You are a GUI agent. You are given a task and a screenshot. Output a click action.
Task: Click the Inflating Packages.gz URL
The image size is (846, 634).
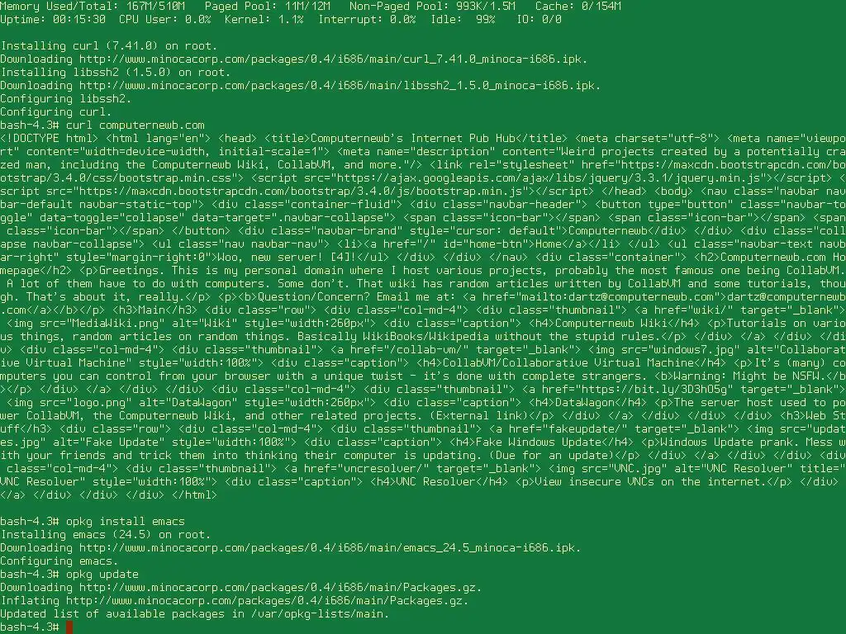tap(267, 601)
